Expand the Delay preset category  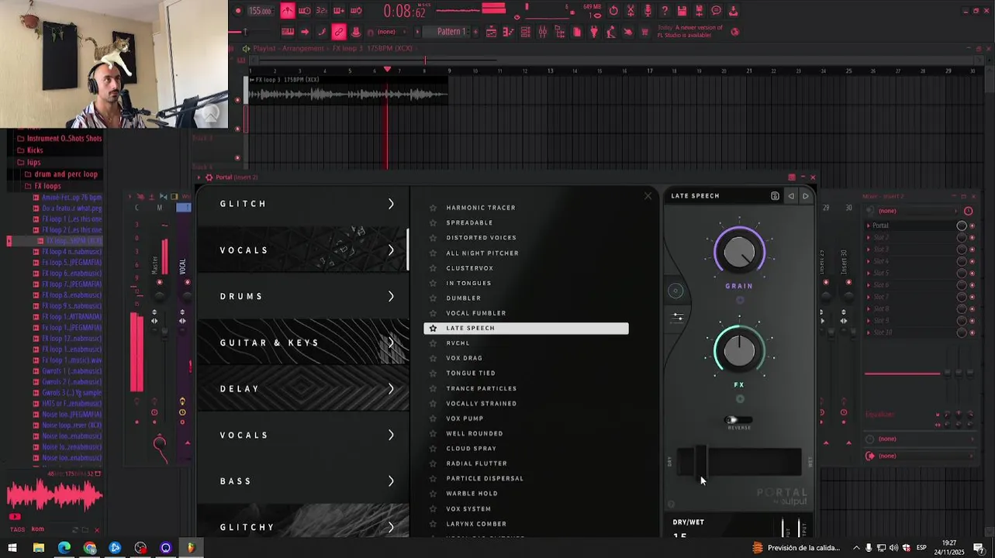click(x=302, y=388)
